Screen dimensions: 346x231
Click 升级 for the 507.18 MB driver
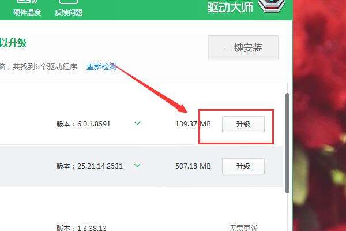(x=243, y=166)
